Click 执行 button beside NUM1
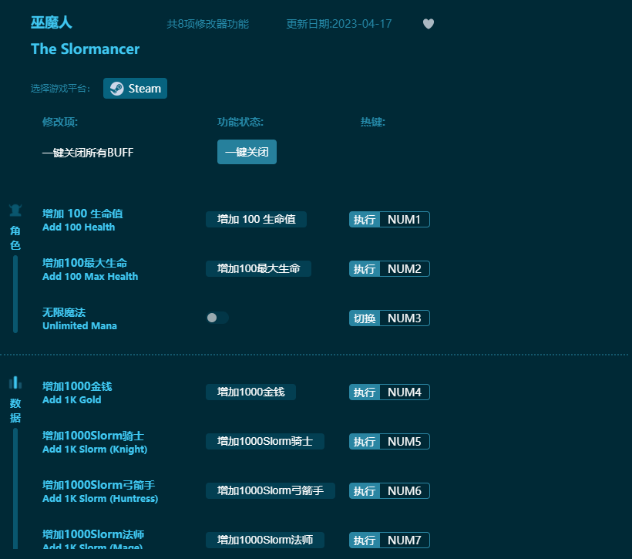Viewport: 632px width, 559px height. [365, 220]
